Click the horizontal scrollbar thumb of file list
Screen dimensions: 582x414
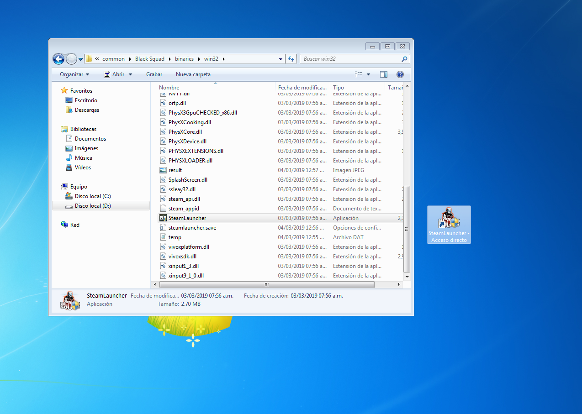click(266, 284)
